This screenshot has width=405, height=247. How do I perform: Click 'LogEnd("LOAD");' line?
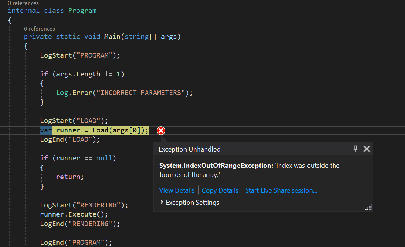pos(70,139)
